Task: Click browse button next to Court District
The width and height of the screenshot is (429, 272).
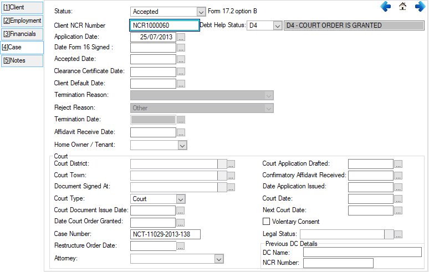Action: pos(231,164)
